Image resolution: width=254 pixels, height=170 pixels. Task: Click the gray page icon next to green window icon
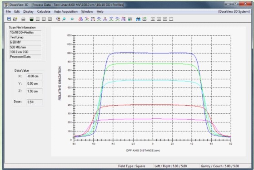click(x=38, y=19)
